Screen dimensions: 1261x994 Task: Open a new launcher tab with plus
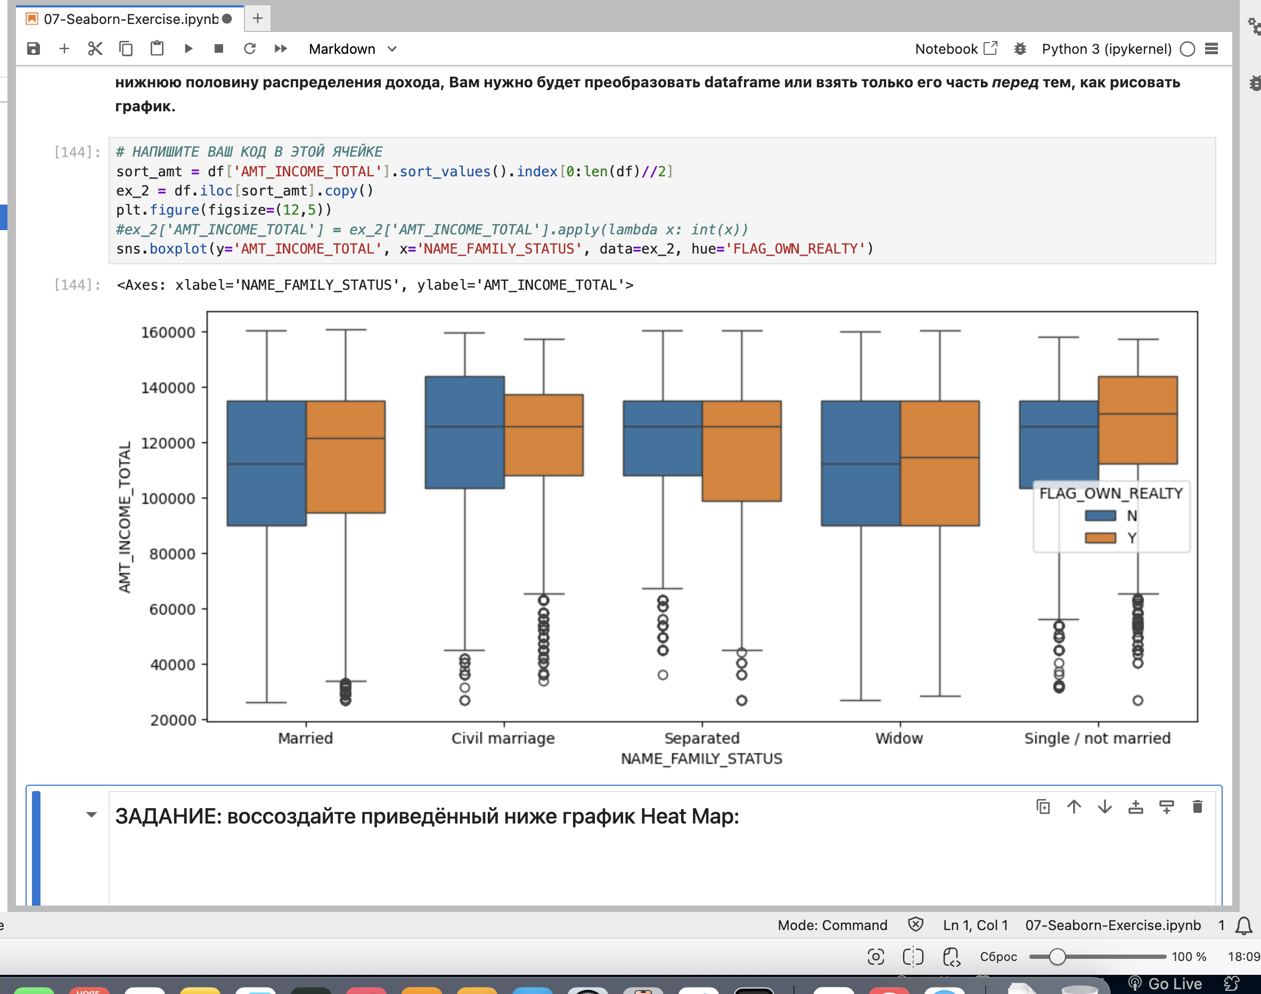point(258,19)
